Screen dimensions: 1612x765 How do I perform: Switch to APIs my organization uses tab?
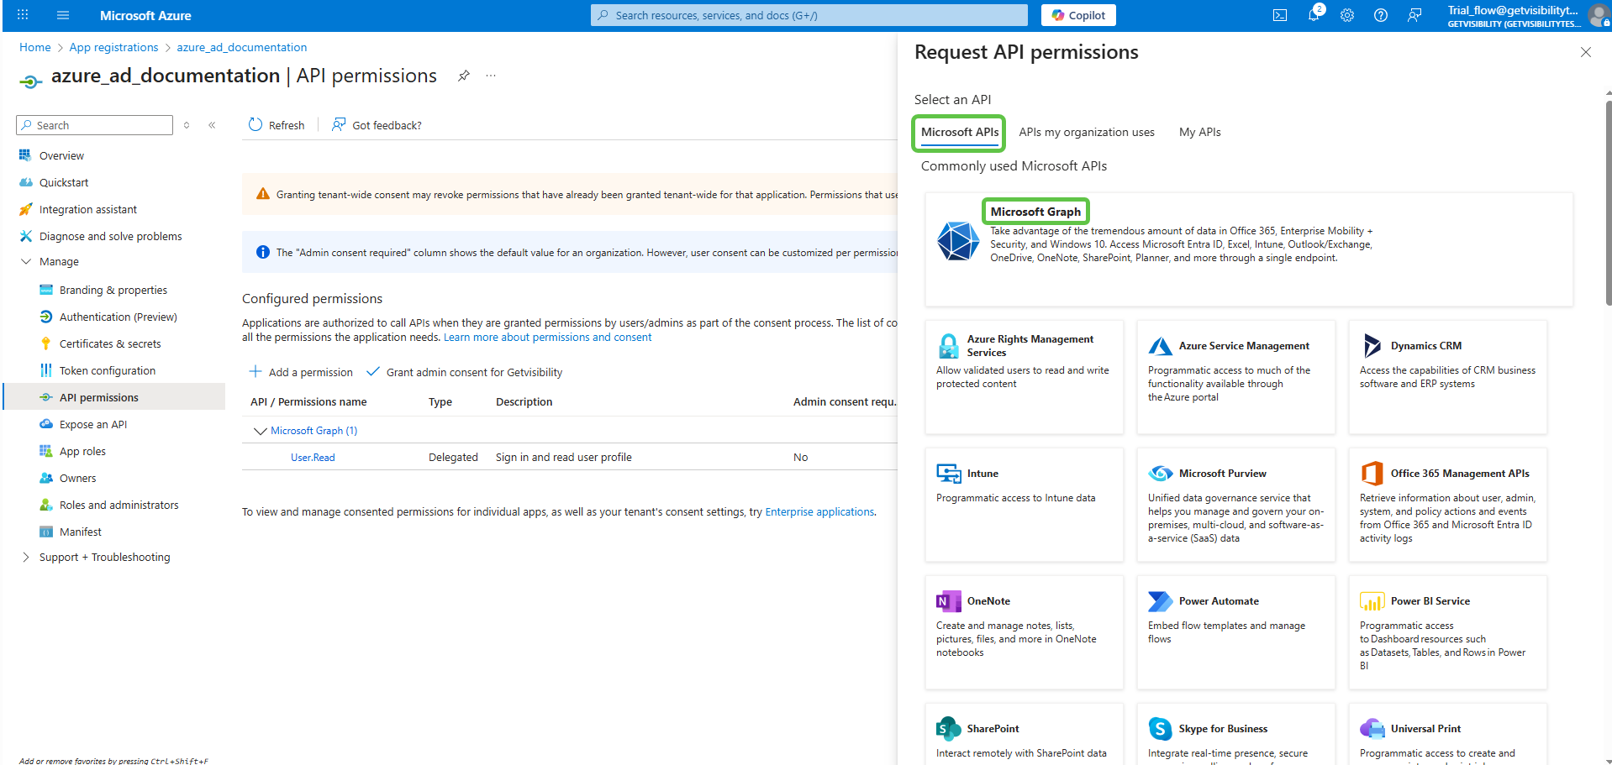click(1086, 132)
